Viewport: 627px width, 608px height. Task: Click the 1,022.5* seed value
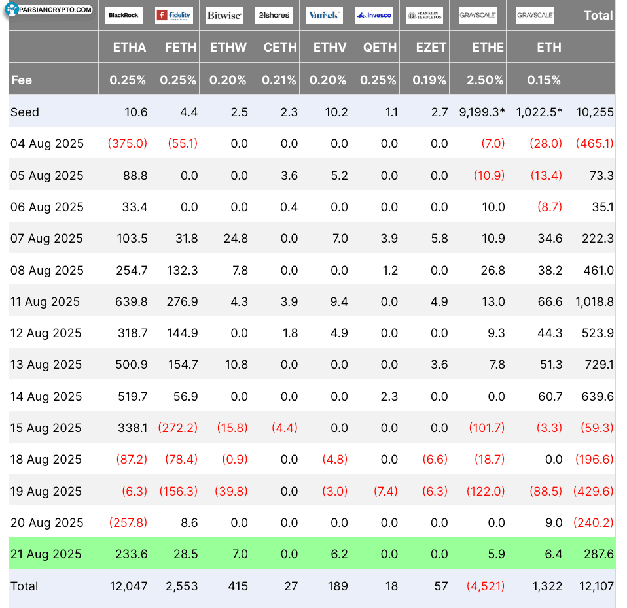pos(539,112)
